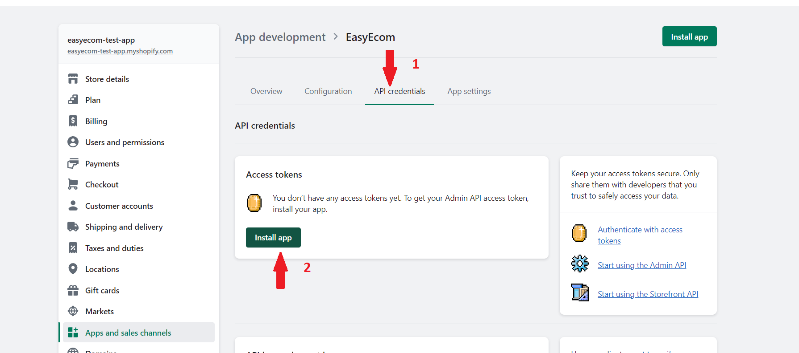Open Authenticate with access tokens link
The image size is (799, 353).
point(640,235)
